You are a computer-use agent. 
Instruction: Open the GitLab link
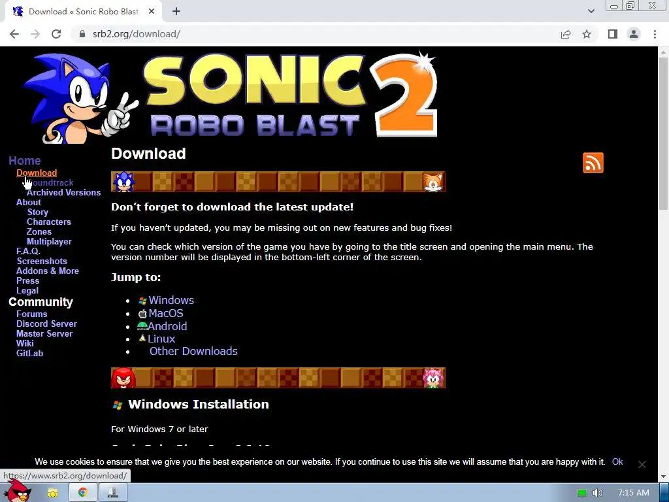[30, 354]
